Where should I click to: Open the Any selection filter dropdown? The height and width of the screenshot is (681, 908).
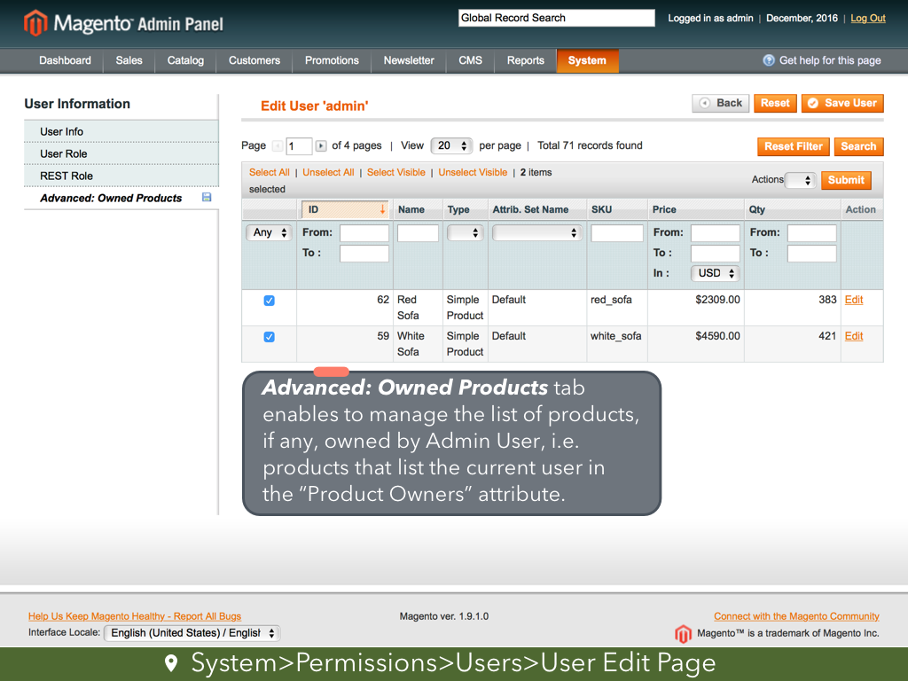tap(270, 232)
